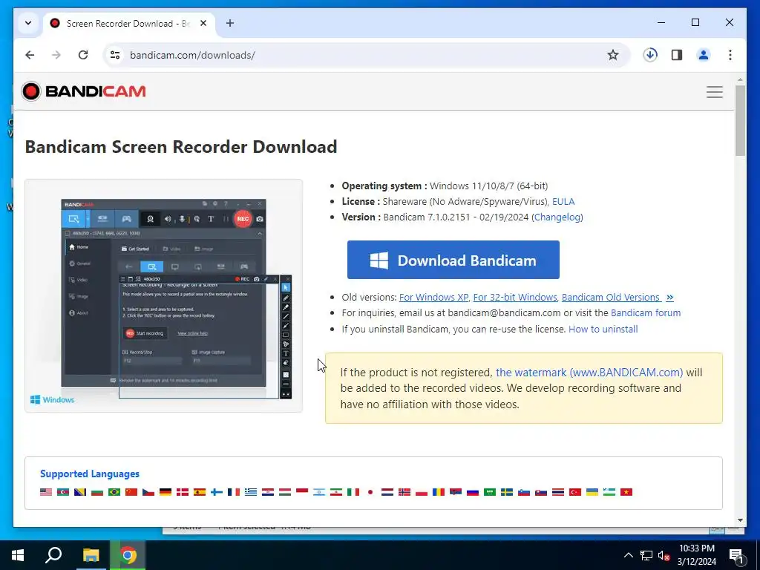This screenshot has width=760, height=570.
Task: Open the How to uninstall link
Action: tap(603, 329)
